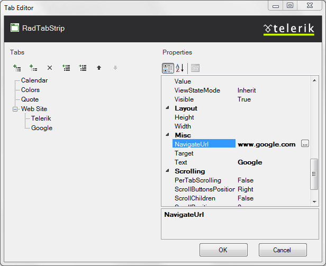Click the Demote tab icon

click(83, 68)
